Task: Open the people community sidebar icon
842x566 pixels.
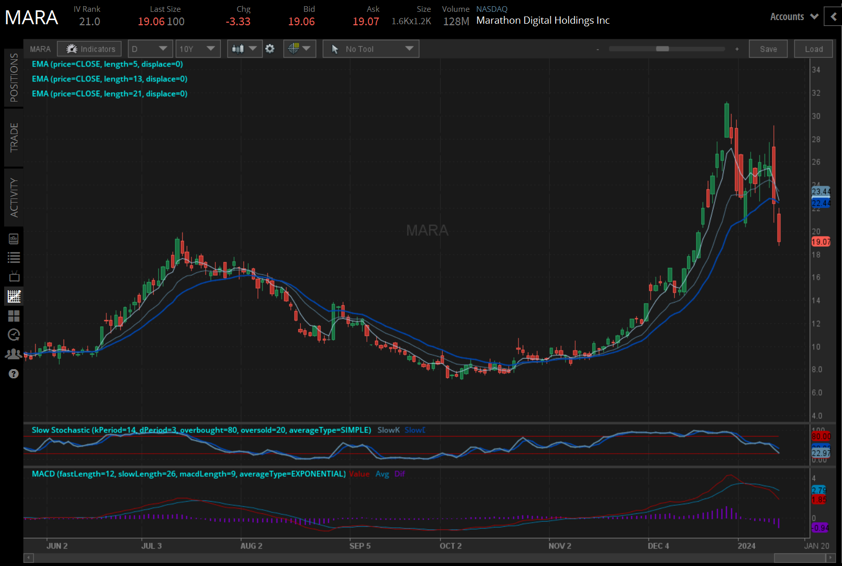Action: [14, 354]
